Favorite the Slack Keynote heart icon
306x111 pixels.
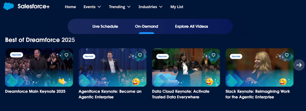coord(287,55)
